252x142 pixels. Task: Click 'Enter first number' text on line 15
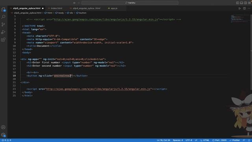pyautogui.click(x=46, y=62)
